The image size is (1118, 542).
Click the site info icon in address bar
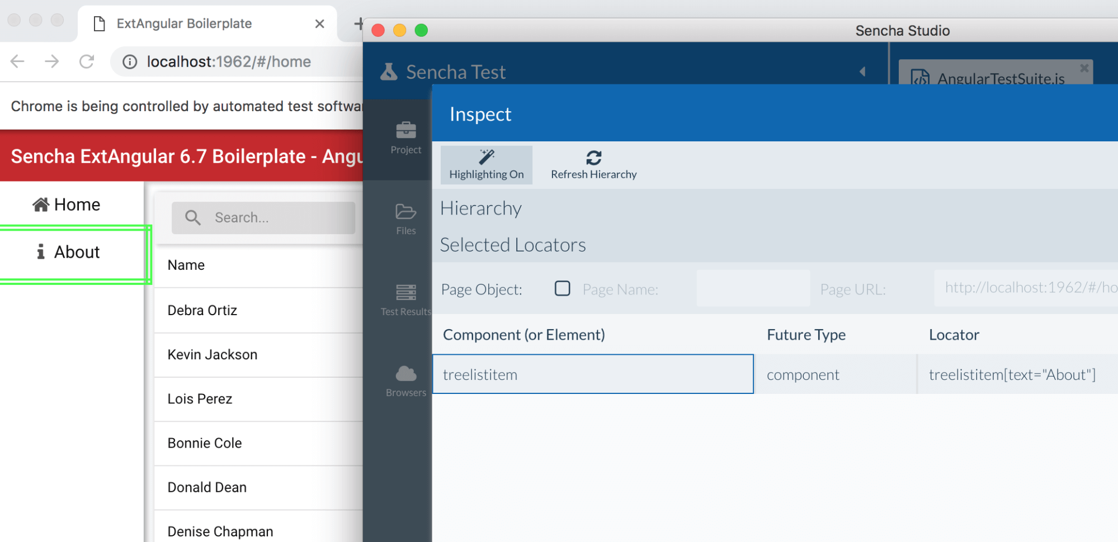pos(130,61)
